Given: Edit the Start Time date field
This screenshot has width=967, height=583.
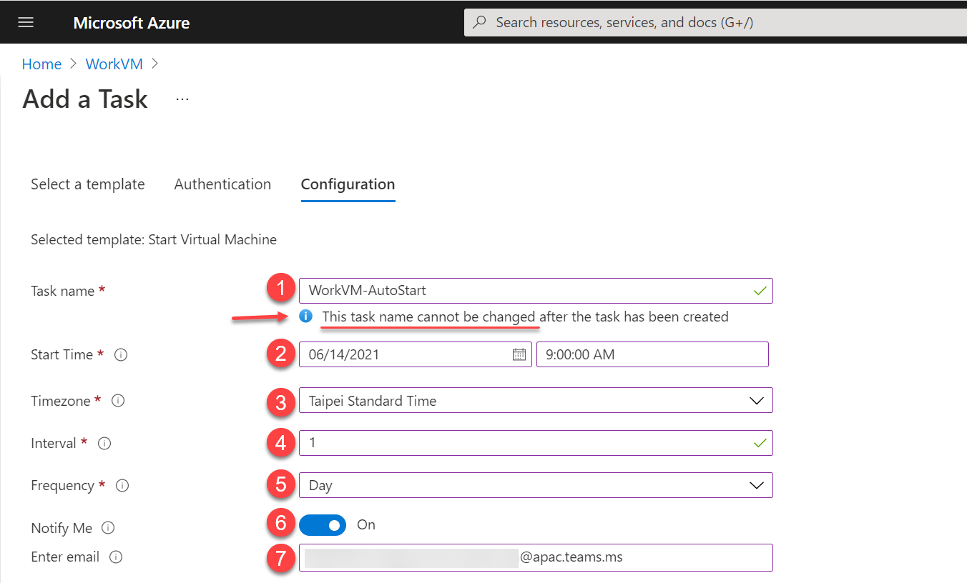Looking at the screenshot, I should pyautogui.click(x=416, y=354).
